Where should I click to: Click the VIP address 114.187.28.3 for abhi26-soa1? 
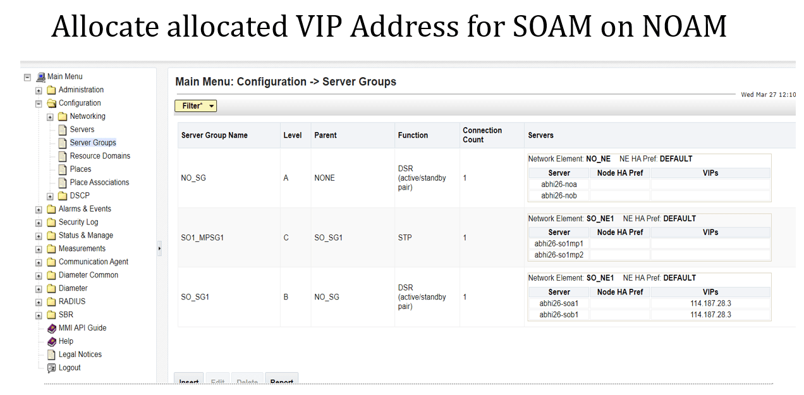click(709, 303)
